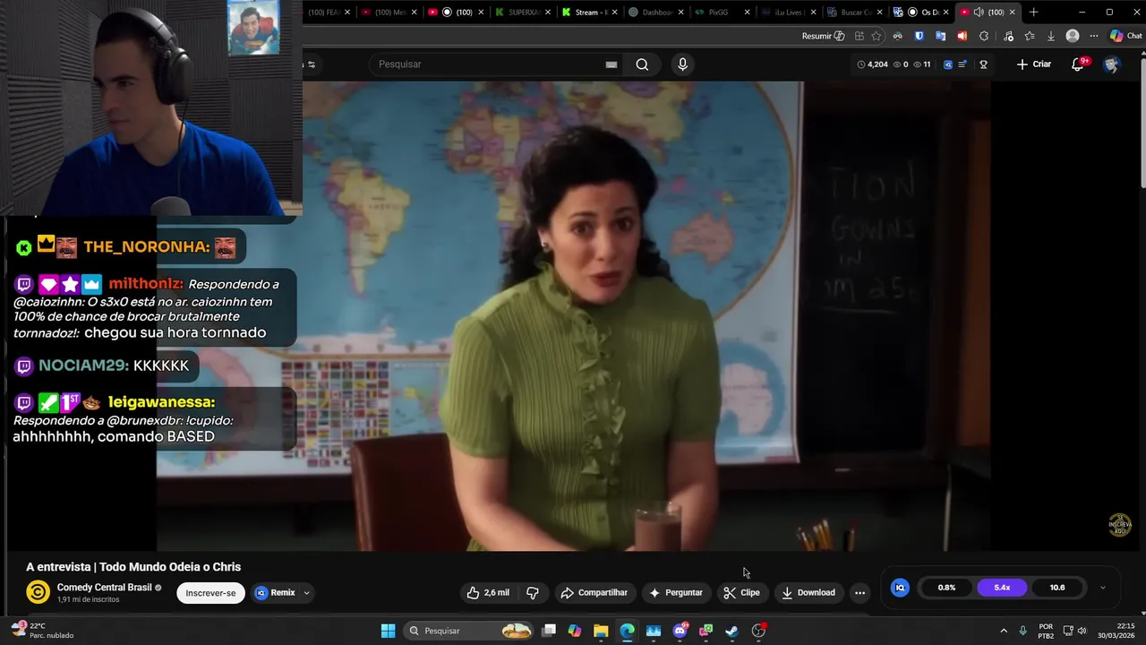This screenshot has height=645, width=1146.
Task: Open the on-screen keyboard icon in search box
Action: coord(611,64)
